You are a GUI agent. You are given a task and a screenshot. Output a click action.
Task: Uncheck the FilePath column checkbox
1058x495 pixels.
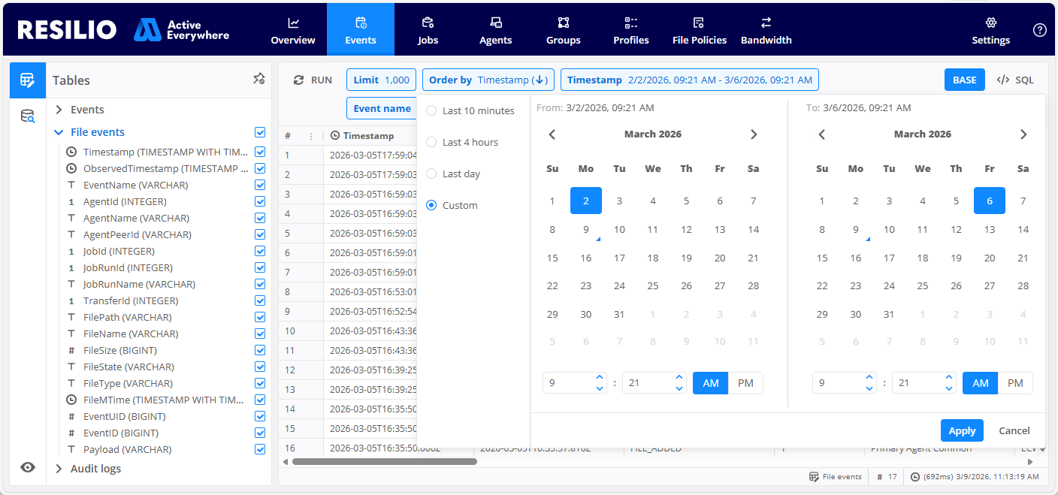pyautogui.click(x=260, y=317)
